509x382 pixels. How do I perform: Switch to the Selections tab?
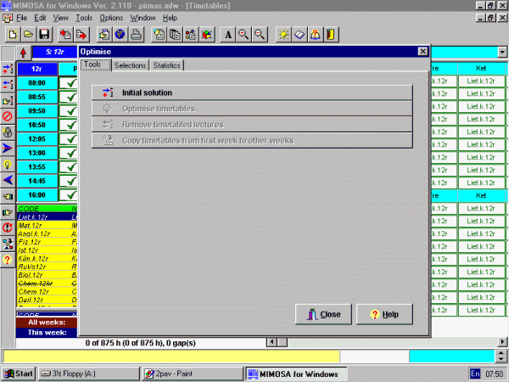pyautogui.click(x=130, y=65)
